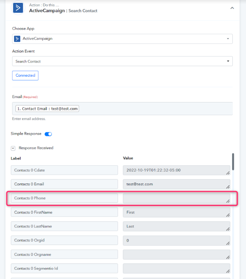Click the resize handle of Email value
Image resolution: width=246 pixels, height=279 pixels.
(228, 187)
